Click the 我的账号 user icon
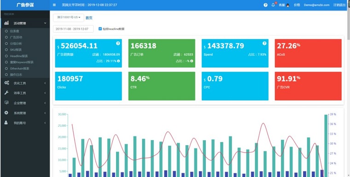Screen dimensions: 350x177 click(6, 123)
